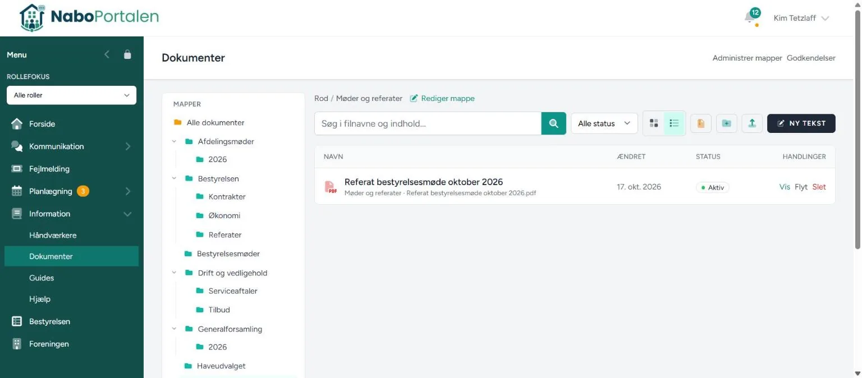This screenshot has width=862, height=378.
Task: Run search with the magnifier button
Action: click(x=554, y=123)
